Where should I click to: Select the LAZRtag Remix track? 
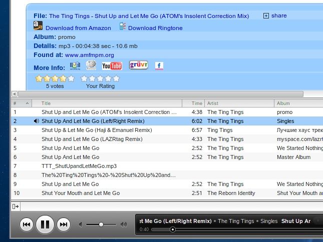[x=167, y=139]
